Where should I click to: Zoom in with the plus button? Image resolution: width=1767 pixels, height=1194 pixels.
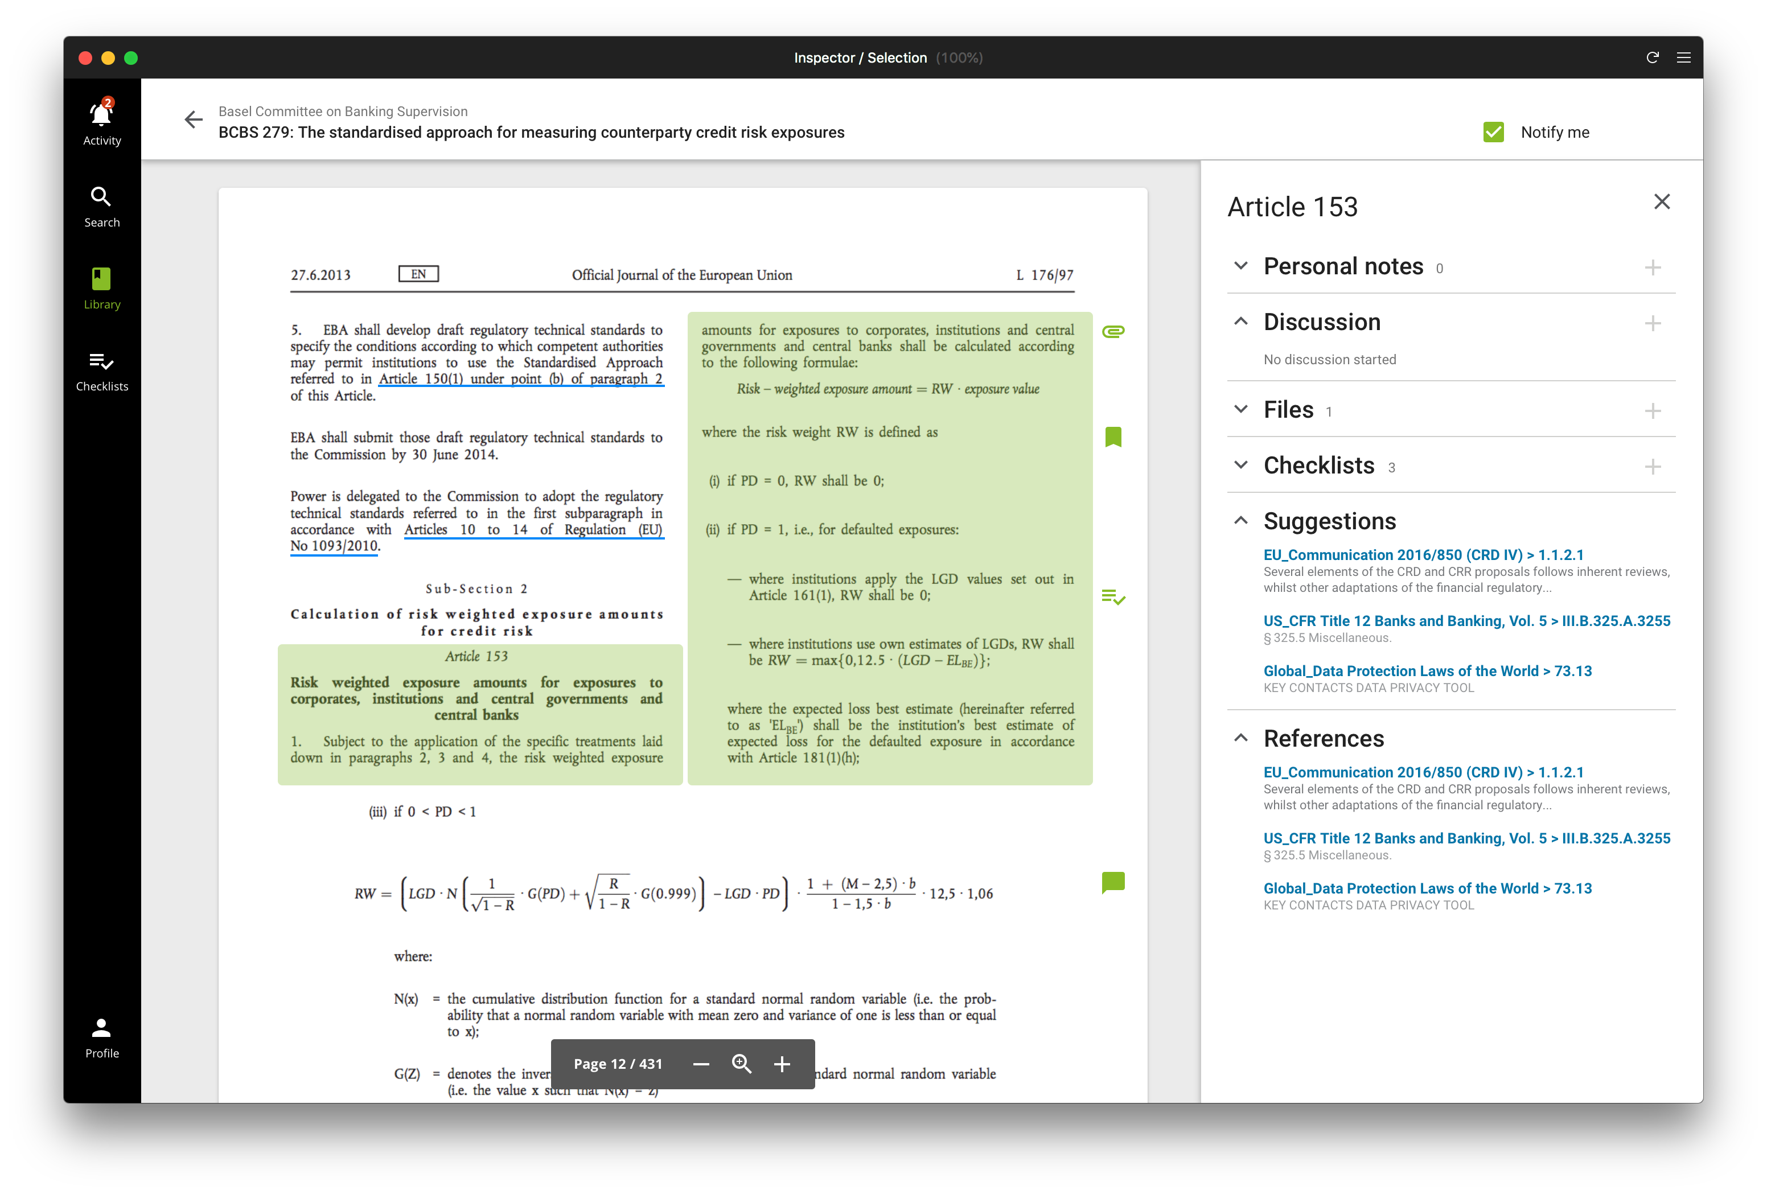click(782, 1064)
